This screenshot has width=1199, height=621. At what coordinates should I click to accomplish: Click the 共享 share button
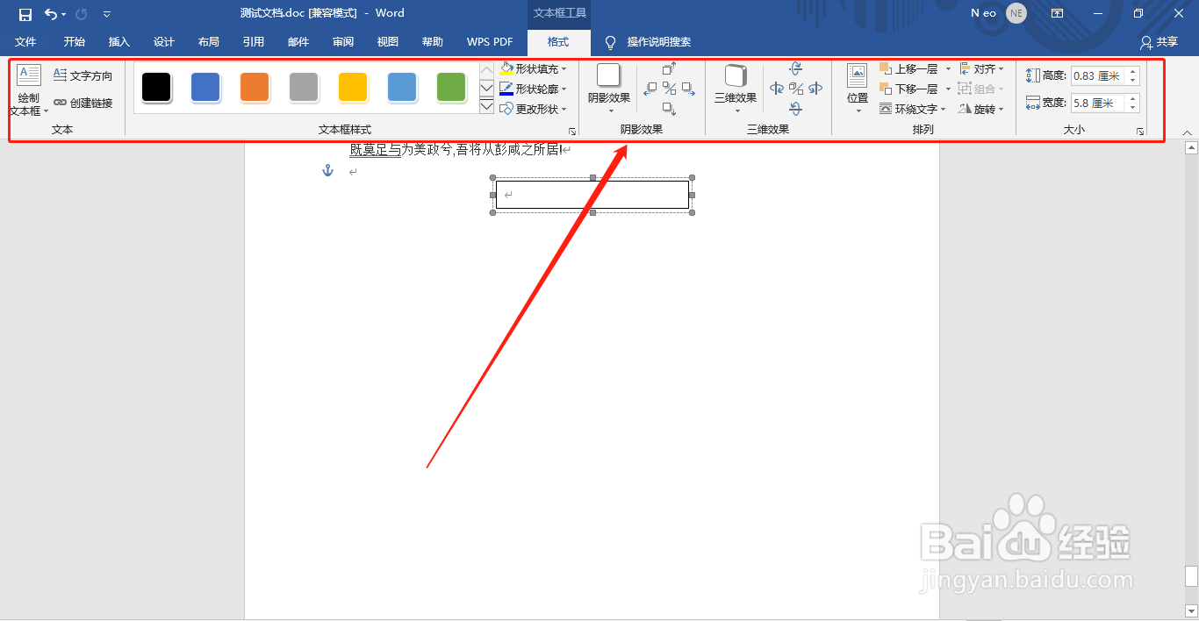tap(1160, 42)
